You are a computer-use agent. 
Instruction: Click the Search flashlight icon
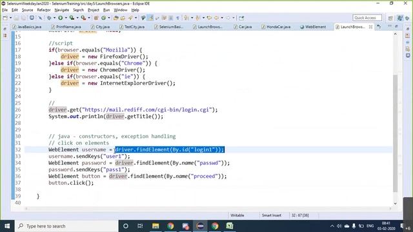[x=130, y=18]
